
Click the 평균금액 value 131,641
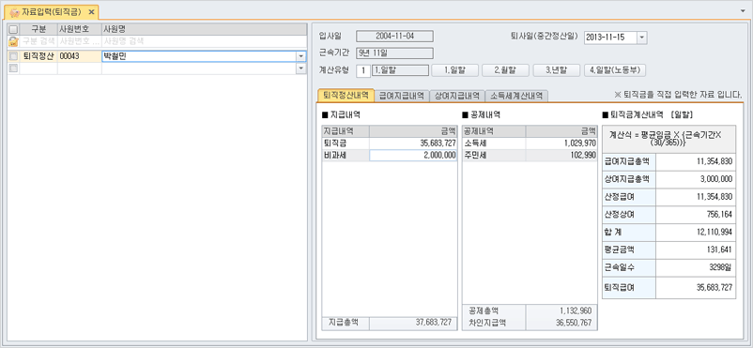click(696, 250)
